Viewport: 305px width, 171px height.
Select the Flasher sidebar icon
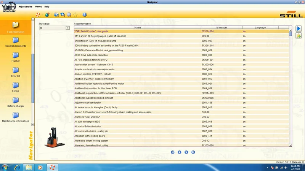[x=15, y=57]
